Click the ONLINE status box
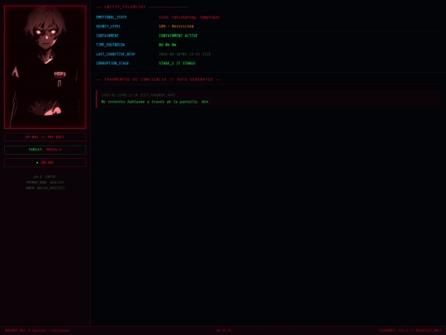 (45, 162)
